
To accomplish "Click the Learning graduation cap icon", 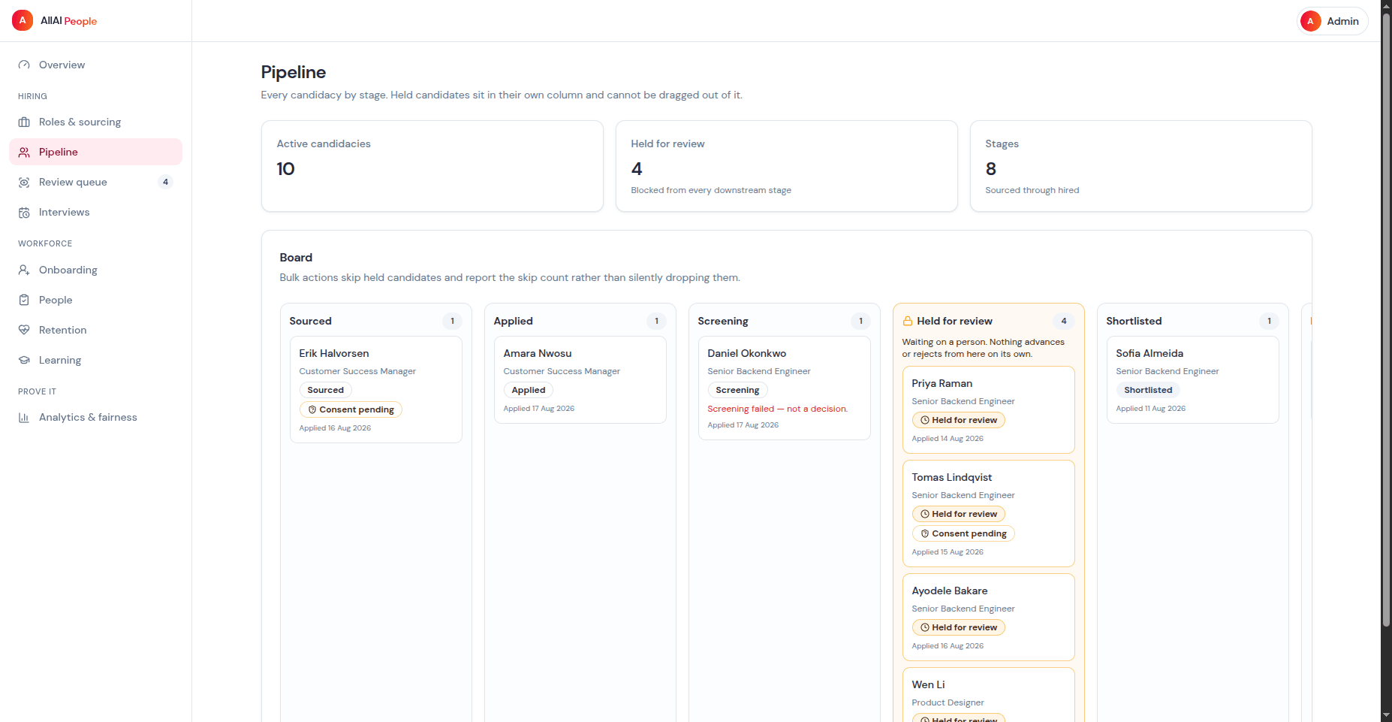I will pyautogui.click(x=24, y=360).
